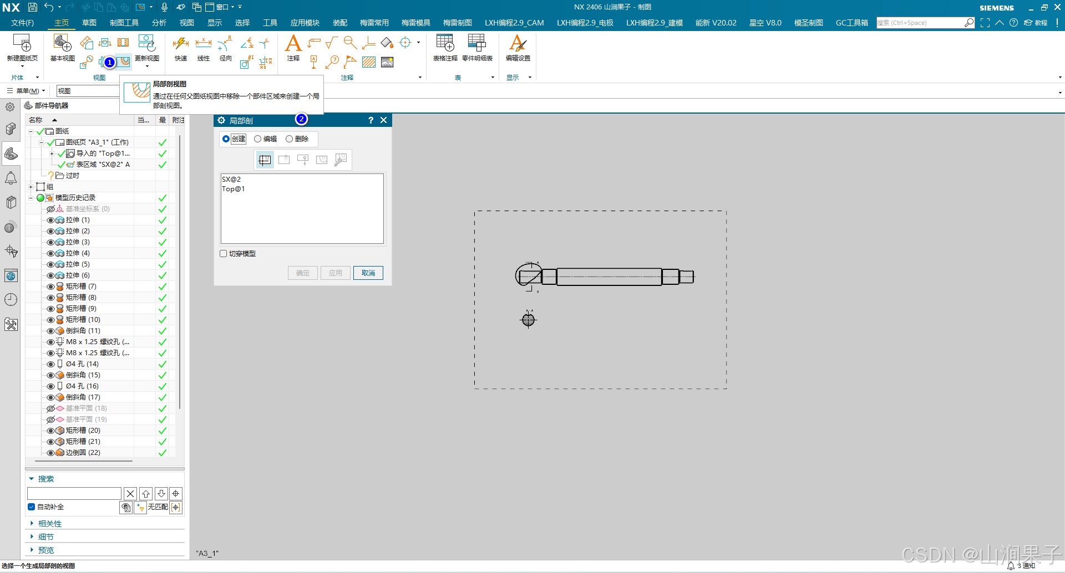Click the 更新视图 (Update Views) icon
The image size is (1065, 573).
147,43
